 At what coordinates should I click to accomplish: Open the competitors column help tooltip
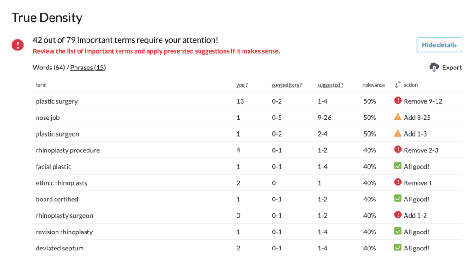pyautogui.click(x=287, y=85)
